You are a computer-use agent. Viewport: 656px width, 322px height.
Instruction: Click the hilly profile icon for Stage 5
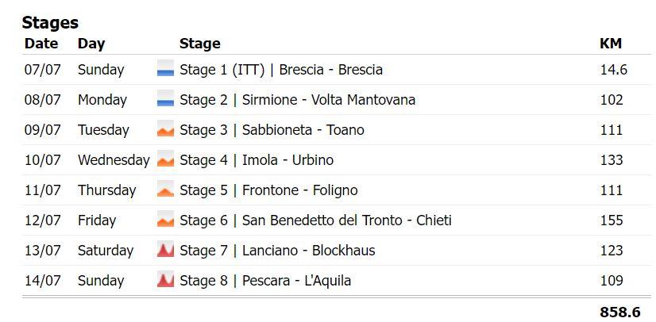(x=165, y=189)
